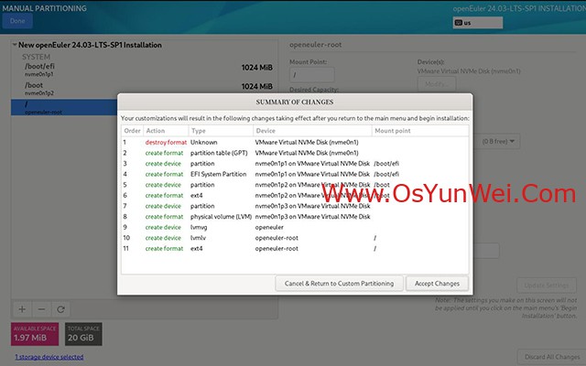This screenshot has width=586, height=366.
Task: Select row 11 ext4 format openeuler-root
Action: [x=295, y=249]
